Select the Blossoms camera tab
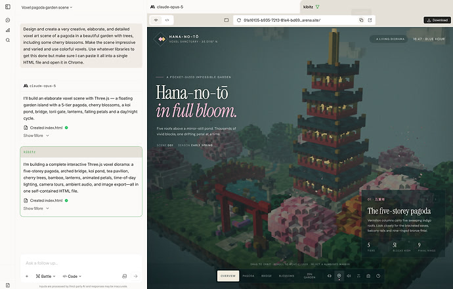The image size is (453, 289). point(287,276)
